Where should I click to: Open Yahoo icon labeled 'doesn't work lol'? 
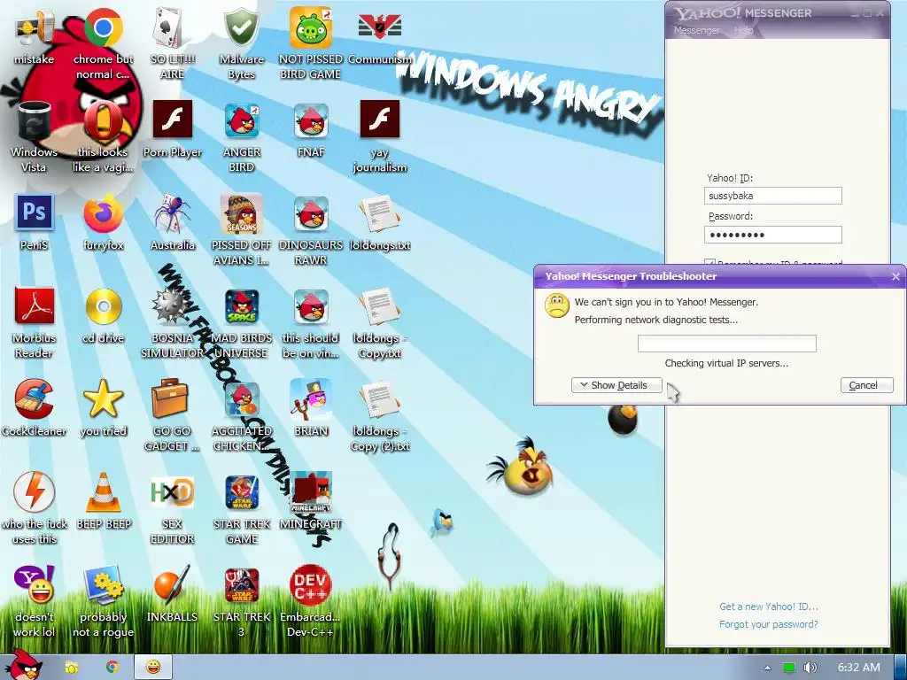[x=34, y=584]
